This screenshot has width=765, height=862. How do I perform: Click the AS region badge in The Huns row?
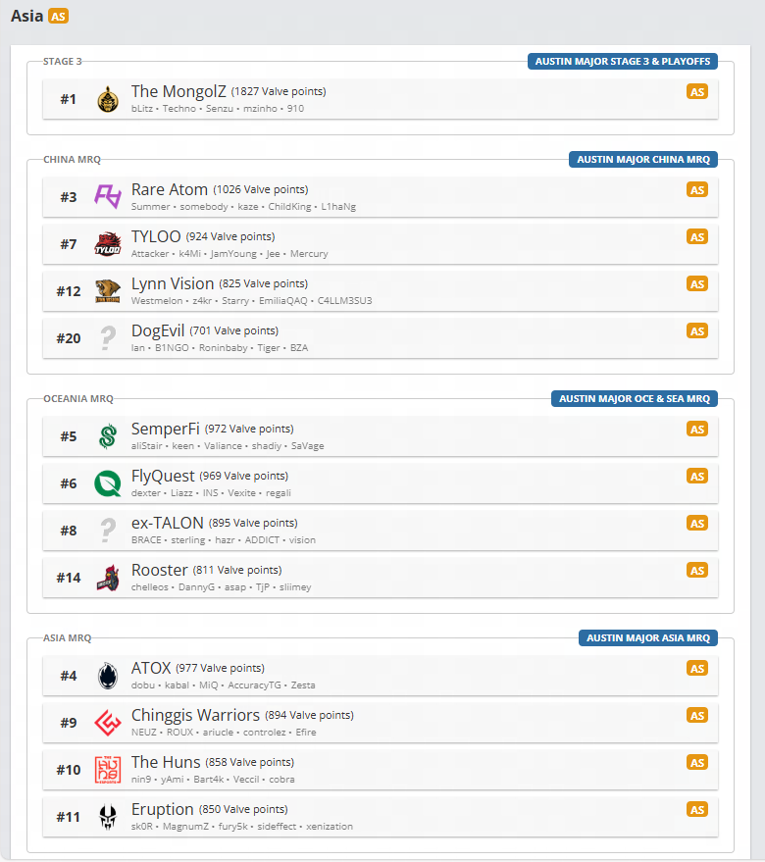[x=696, y=763]
